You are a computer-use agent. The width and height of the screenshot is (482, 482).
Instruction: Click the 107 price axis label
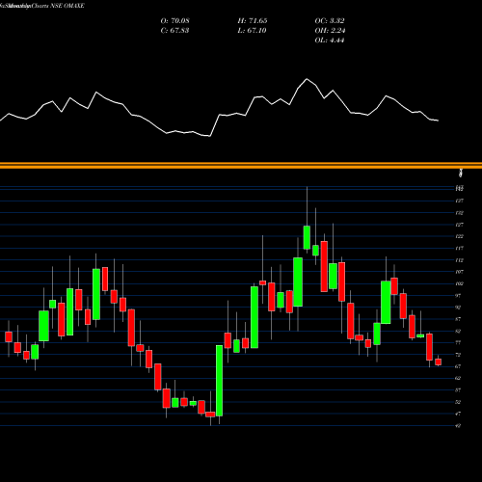tap(460, 272)
